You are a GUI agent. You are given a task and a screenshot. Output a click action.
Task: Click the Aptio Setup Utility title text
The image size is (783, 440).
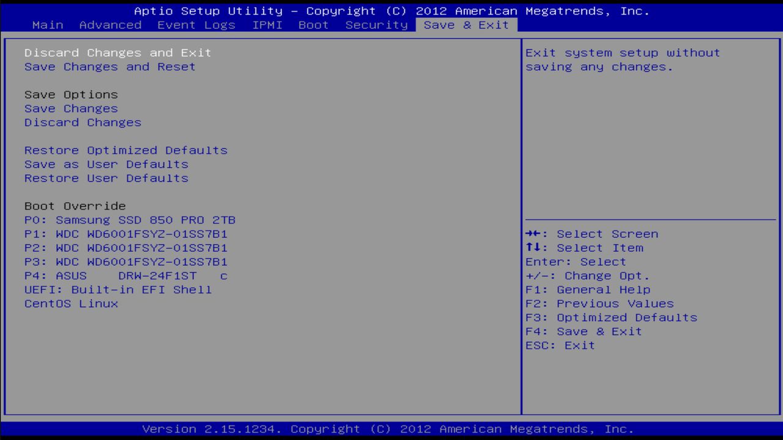391,11
